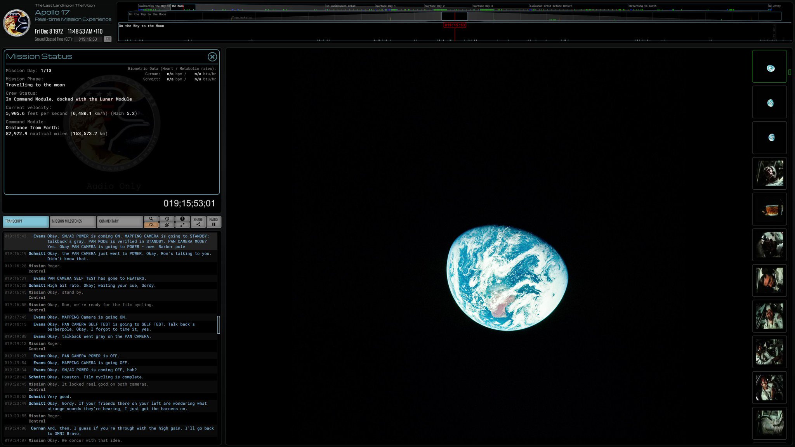Click the Ground Elapsed Time input field
795x447 pixels.
88,39
